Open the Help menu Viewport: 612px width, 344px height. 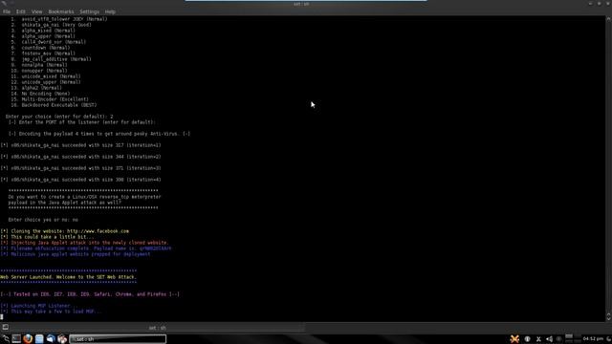pos(110,11)
